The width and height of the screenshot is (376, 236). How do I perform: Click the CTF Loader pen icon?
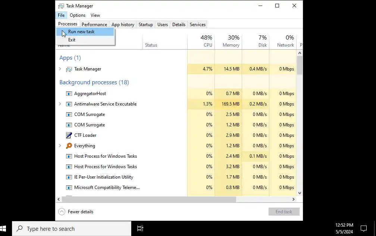pyautogui.click(x=69, y=135)
